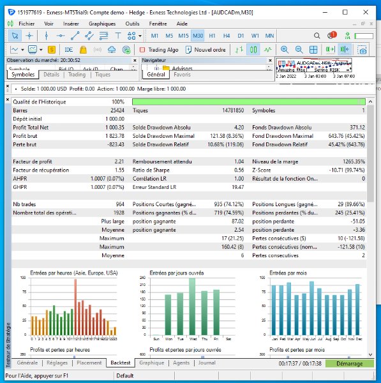Image resolution: width=381 pixels, height=383 pixels.
Task: Select the equidistant channel tool
Action: coord(89,36)
